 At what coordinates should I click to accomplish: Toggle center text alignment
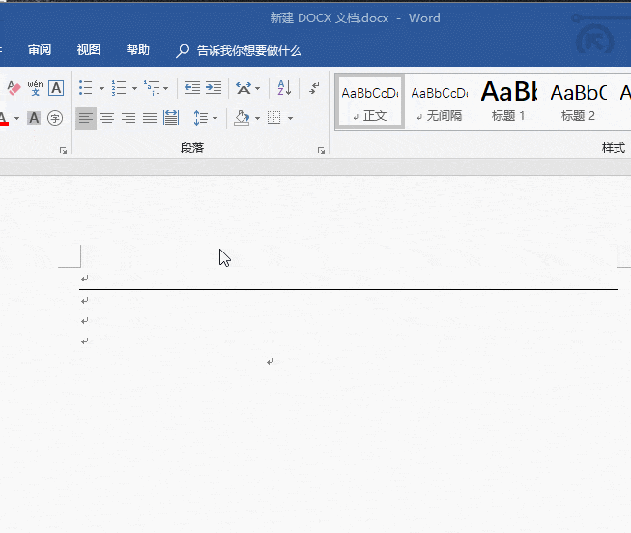click(x=107, y=118)
